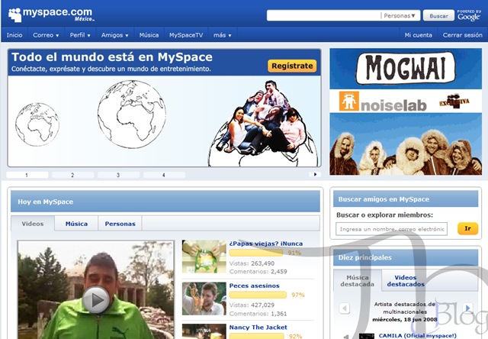Open Música in navigation bar
This screenshot has height=339, width=488.
pos(149,35)
